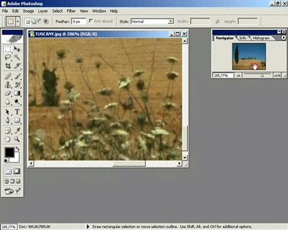The height and width of the screenshot is (230, 288).
Task: Open the black foreground color swatch
Action: click(9, 152)
